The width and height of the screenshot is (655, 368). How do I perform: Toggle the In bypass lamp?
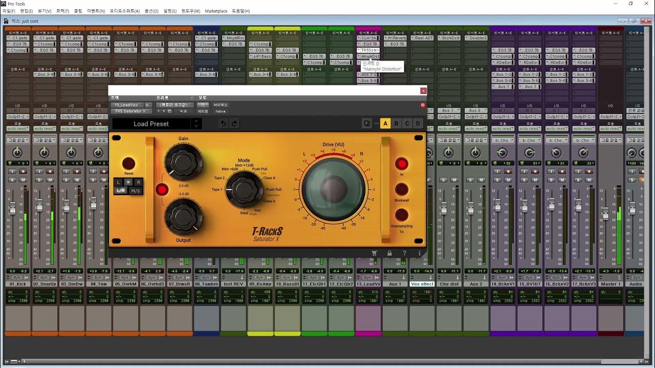pyautogui.click(x=402, y=164)
